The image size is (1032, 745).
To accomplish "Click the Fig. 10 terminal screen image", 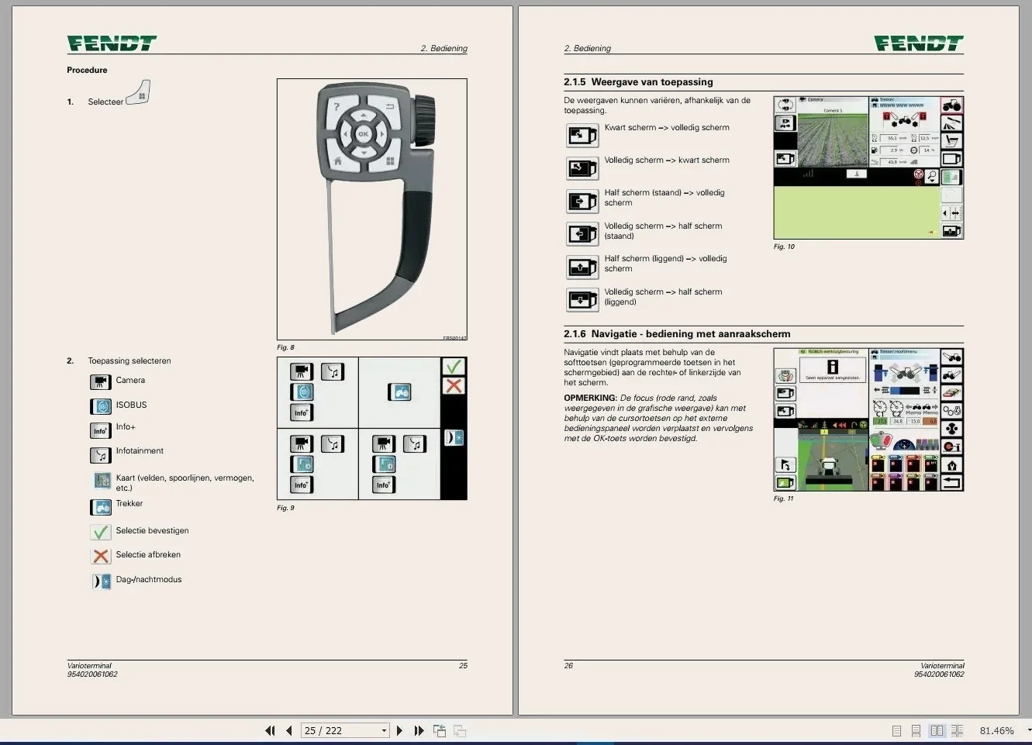I will tap(868, 167).
